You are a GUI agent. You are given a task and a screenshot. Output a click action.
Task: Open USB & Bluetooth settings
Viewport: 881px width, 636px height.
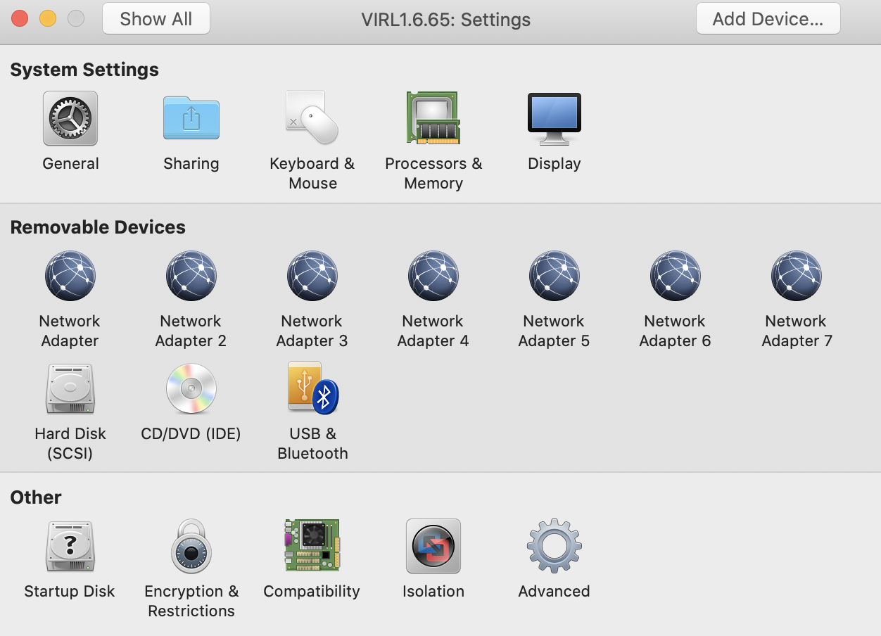click(x=312, y=388)
